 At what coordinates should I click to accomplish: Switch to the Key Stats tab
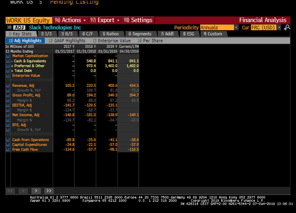pyautogui.click(x=21, y=34)
